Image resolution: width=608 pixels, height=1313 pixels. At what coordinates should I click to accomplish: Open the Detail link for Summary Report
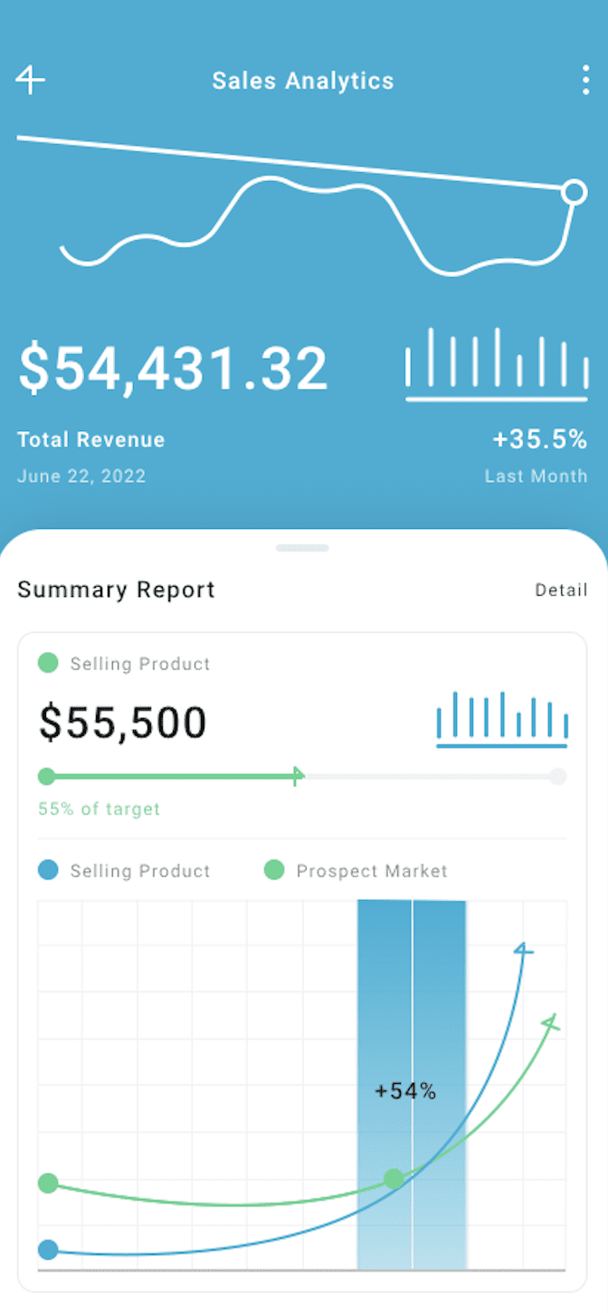click(x=561, y=590)
